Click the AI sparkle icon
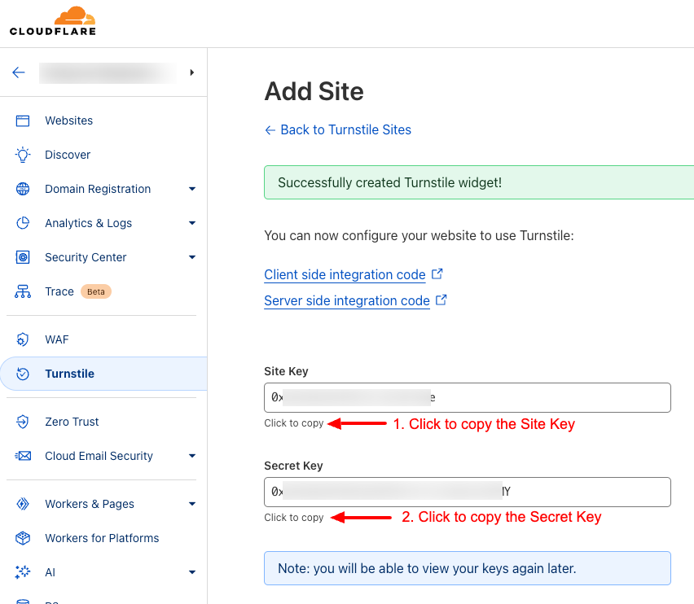Screen dimensions: 694x604 tap(23, 571)
